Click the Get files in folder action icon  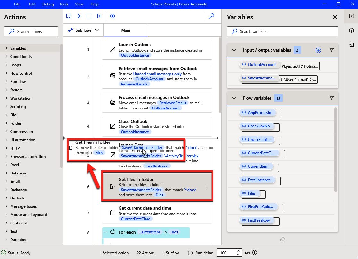tap(113, 187)
